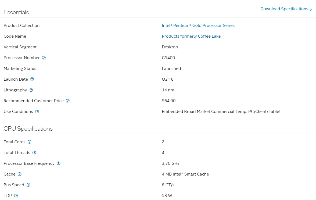Select the G5400 processor number value
Image resolution: width=316 pixels, height=200 pixels.
click(x=168, y=58)
